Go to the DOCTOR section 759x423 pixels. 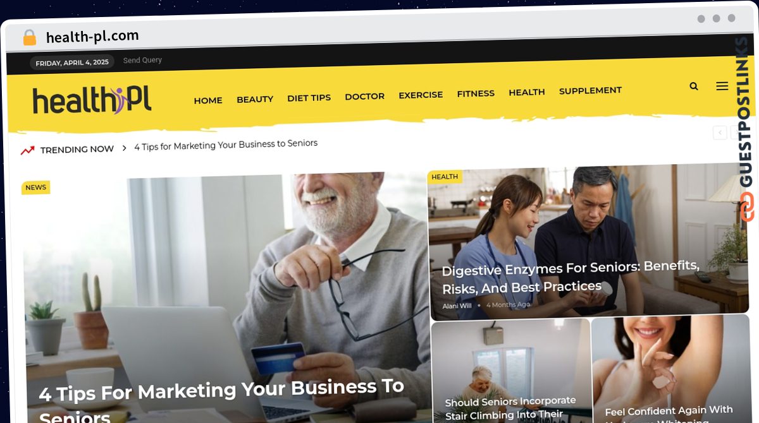click(x=364, y=97)
